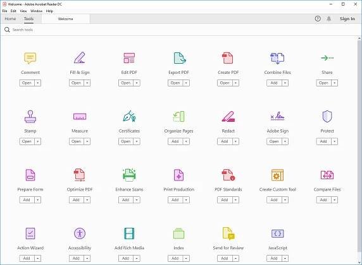Click Open button under Export PDF

(175, 83)
